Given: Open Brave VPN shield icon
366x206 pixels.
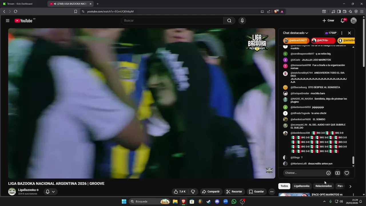Looking at the screenshot, I should 356,11.
